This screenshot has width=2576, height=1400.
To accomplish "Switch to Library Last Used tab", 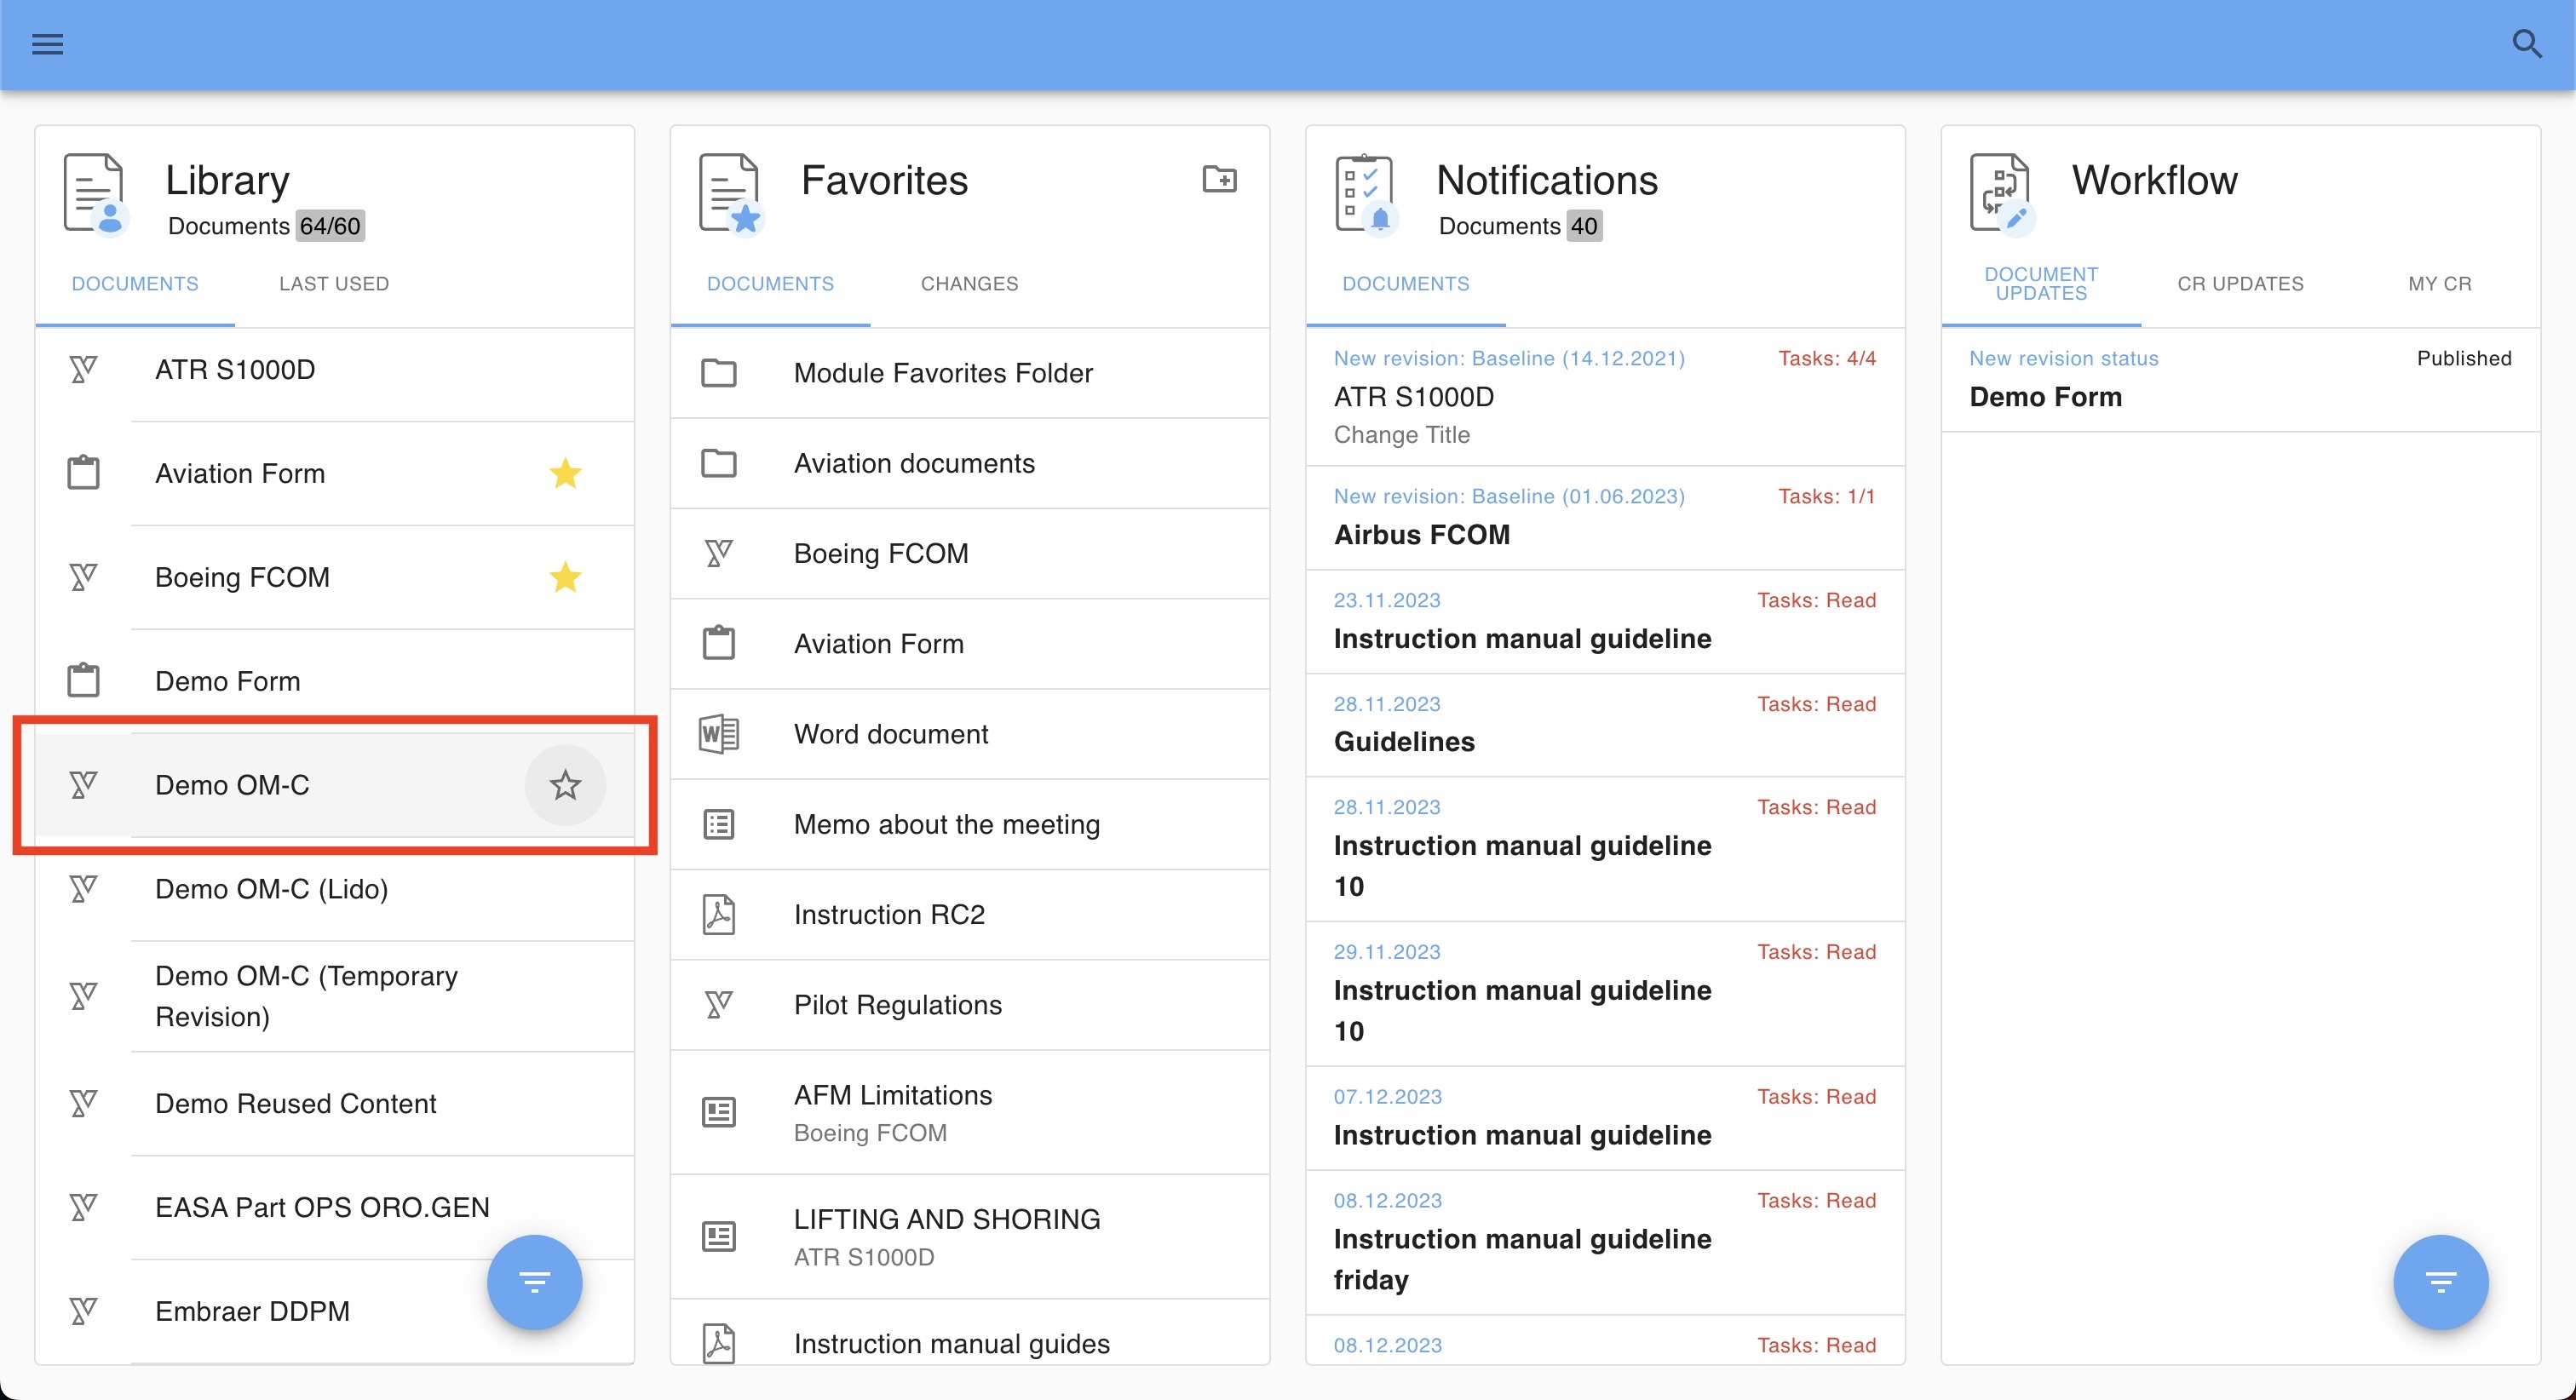I will pyautogui.click(x=334, y=284).
